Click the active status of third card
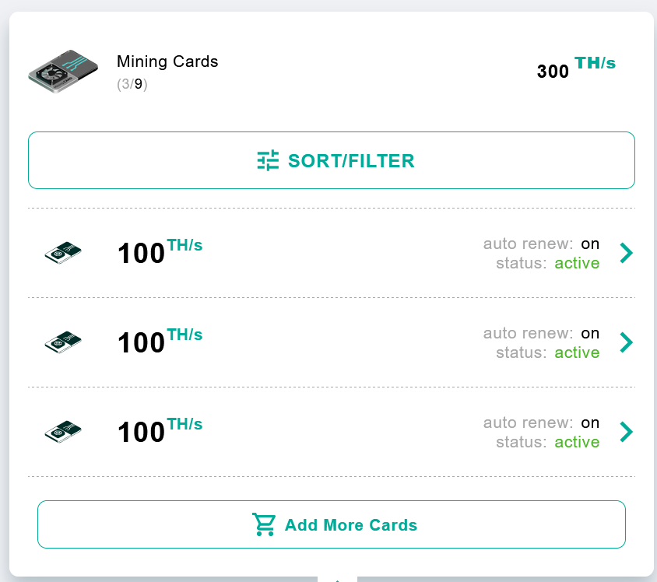 tap(577, 442)
